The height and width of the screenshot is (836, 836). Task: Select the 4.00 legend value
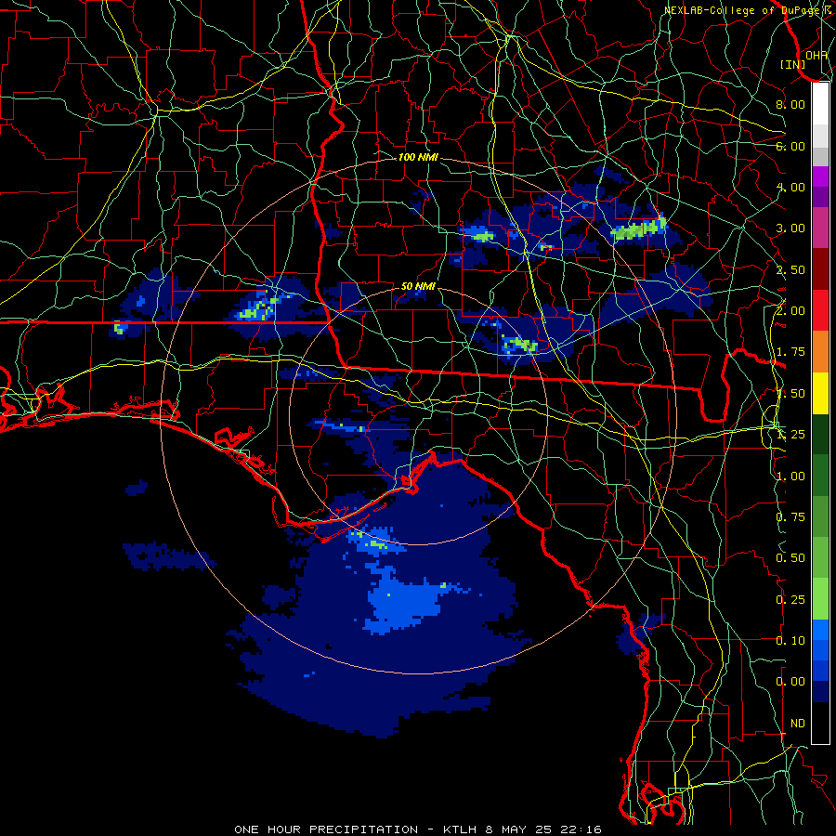point(790,187)
